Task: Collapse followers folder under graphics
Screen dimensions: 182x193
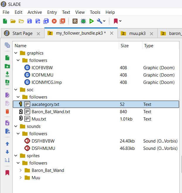Action: 18,60
